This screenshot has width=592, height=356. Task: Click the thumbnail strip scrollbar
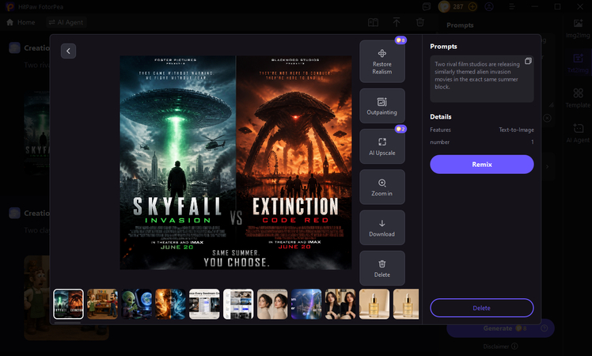pos(67,323)
